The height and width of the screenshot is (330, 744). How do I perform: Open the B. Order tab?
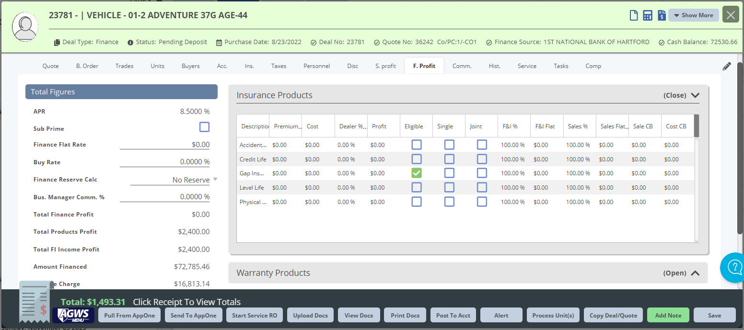[87, 66]
